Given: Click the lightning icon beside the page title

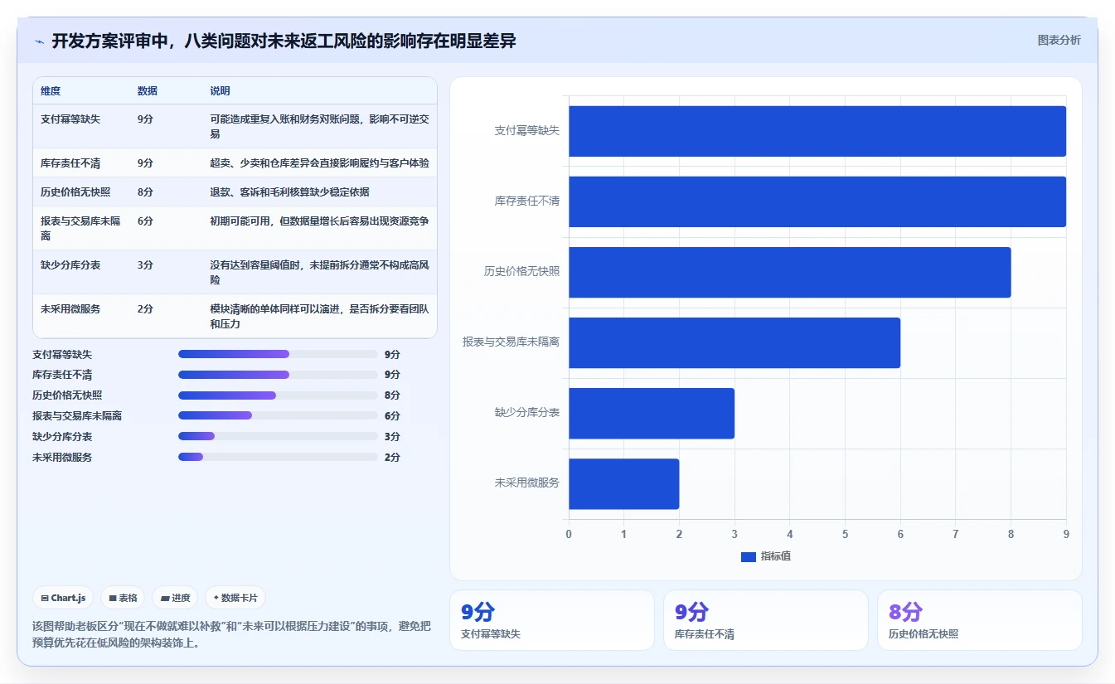Looking at the screenshot, I should (39, 41).
